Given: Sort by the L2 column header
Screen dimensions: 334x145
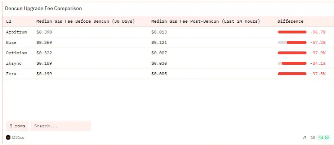Looking at the screenshot, I should point(9,21).
